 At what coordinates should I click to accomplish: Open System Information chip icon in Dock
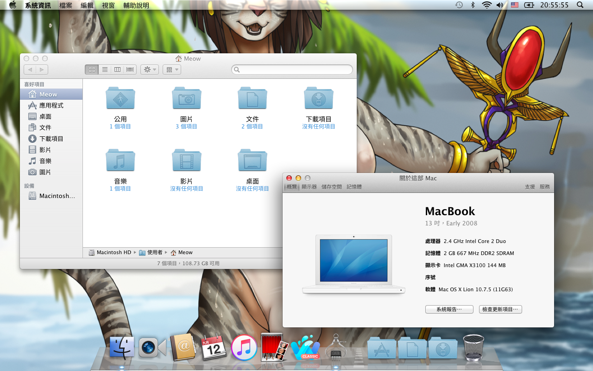336,347
